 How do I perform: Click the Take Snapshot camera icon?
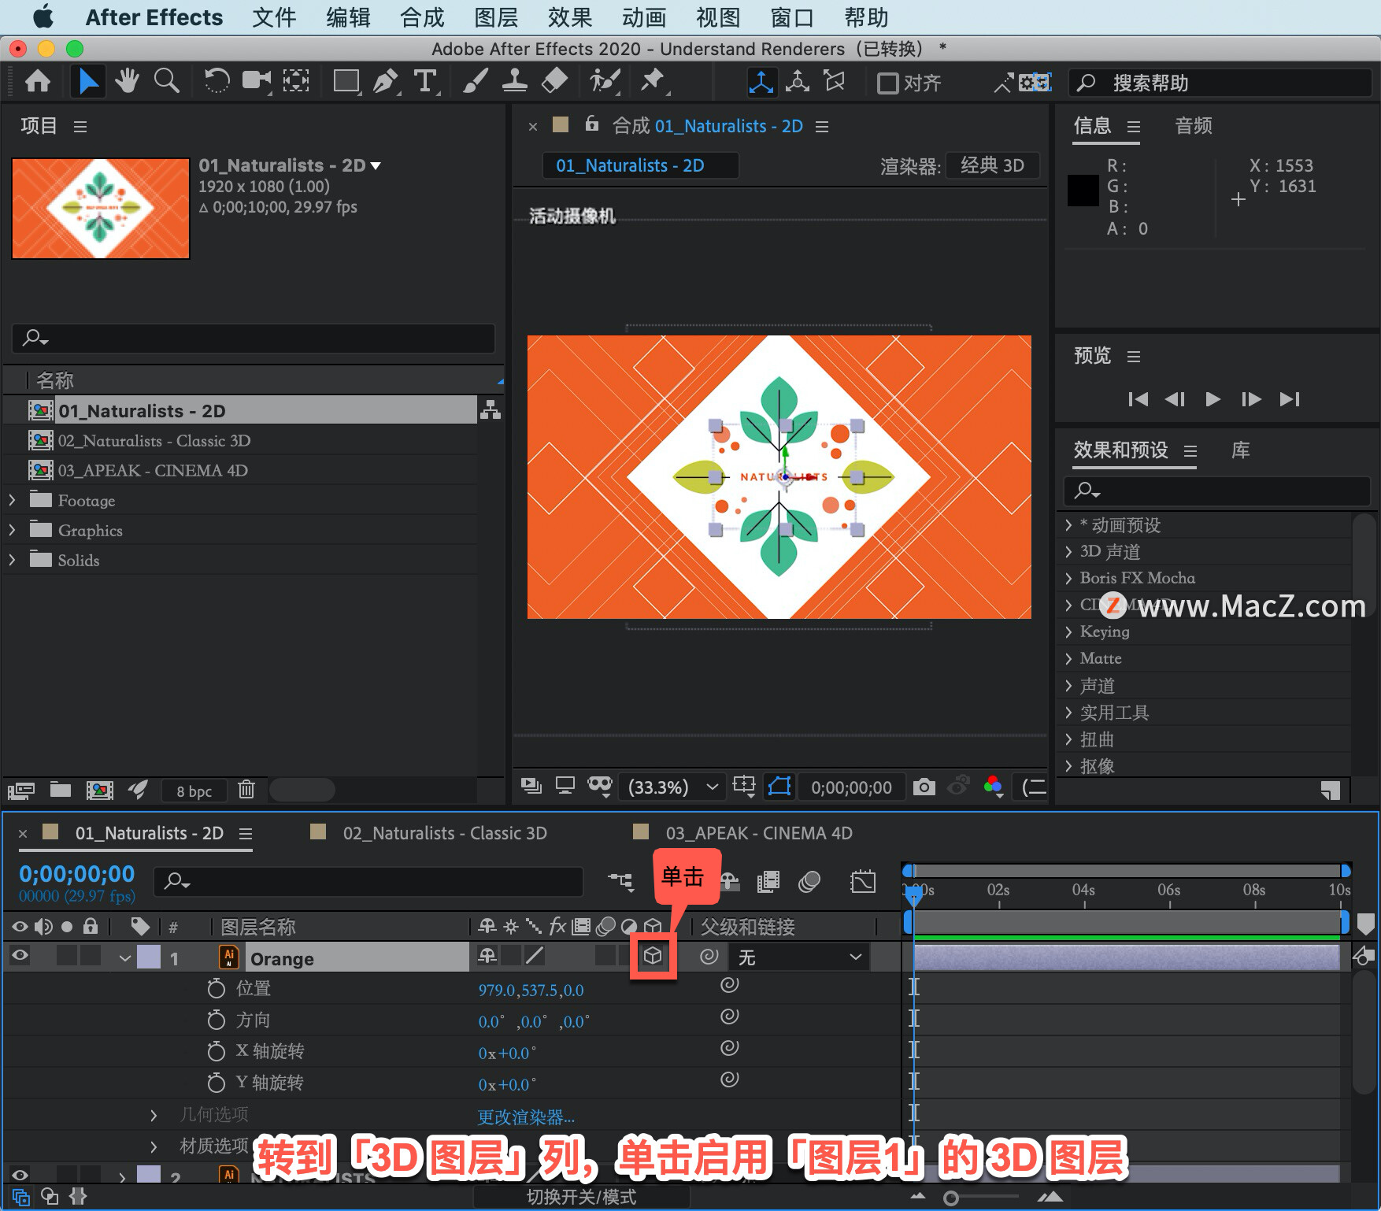point(924,787)
